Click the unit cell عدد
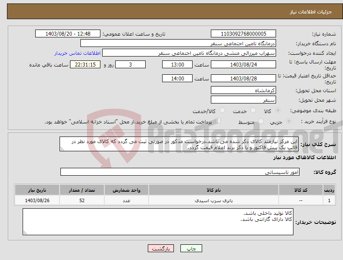 click(x=127, y=200)
